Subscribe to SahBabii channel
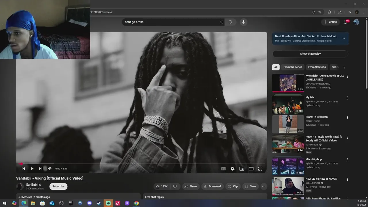This screenshot has height=207, width=368. click(58, 186)
